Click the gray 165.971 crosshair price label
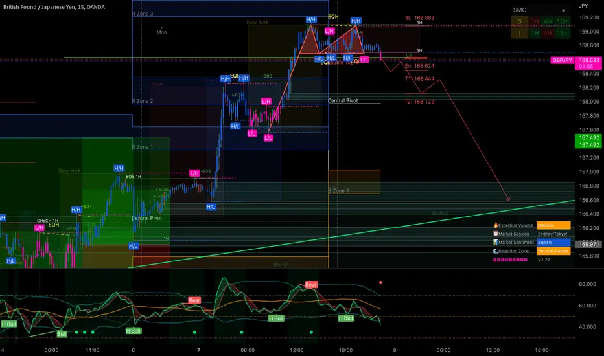Screen dimensions: 604x356 (x=589, y=245)
